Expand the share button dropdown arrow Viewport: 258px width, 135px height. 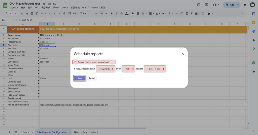(238, 5)
